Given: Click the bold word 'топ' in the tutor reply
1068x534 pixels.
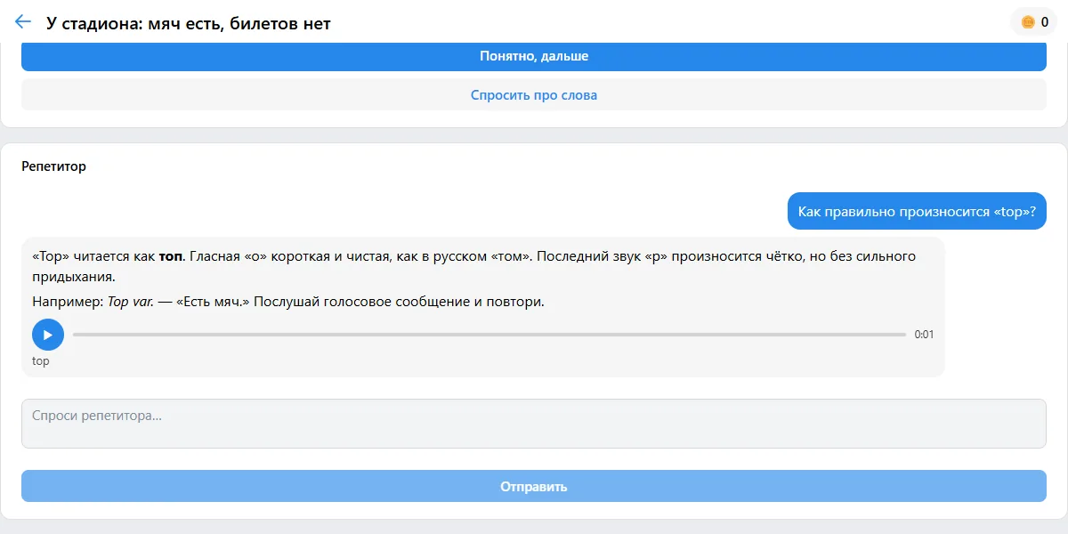Looking at the screenshot, I should pyautogui.click(x=169, y=256).
